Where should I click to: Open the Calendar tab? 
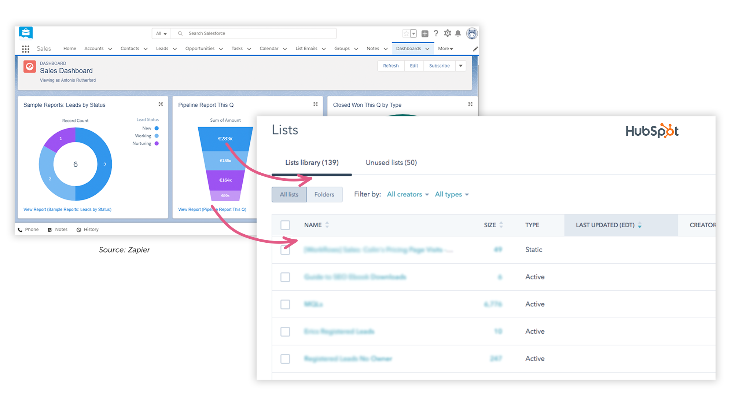(x=269, y=48)
